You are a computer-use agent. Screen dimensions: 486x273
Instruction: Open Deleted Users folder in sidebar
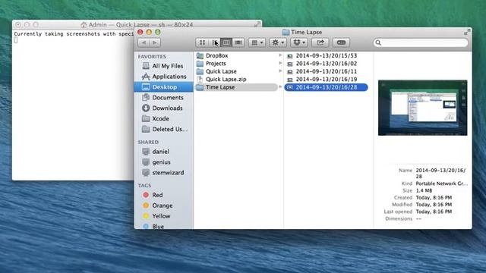click(x=164, y=129)
